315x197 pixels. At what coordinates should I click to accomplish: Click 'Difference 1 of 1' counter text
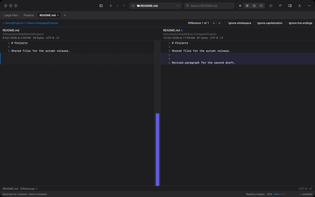pyautogui.click(x=198, y=23)
